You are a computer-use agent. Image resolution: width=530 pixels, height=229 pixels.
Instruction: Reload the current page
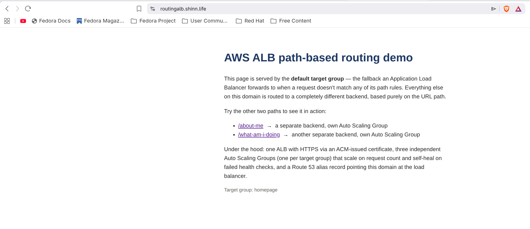[28, 9]
